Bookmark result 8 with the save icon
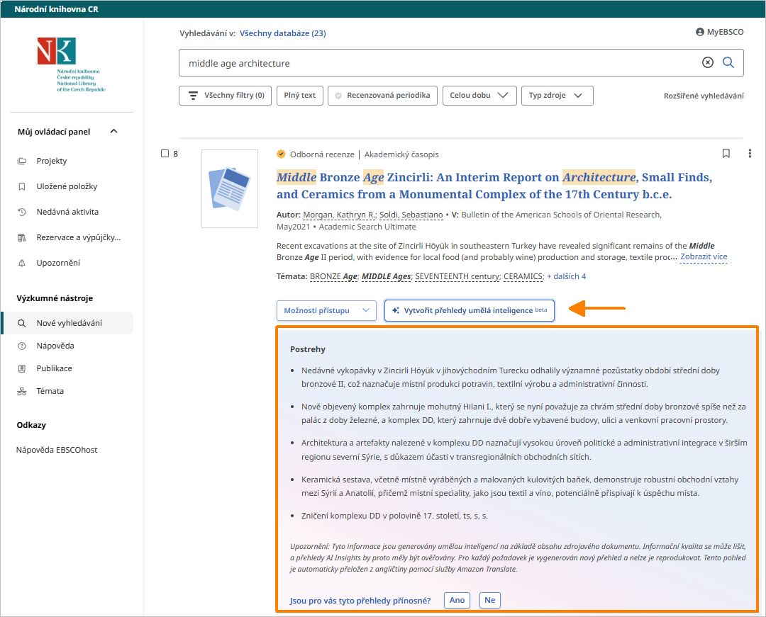 [x=726, y=154]
